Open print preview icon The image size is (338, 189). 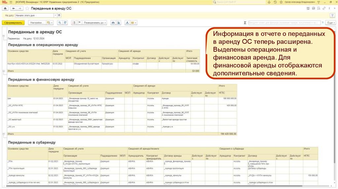point(118,23)
